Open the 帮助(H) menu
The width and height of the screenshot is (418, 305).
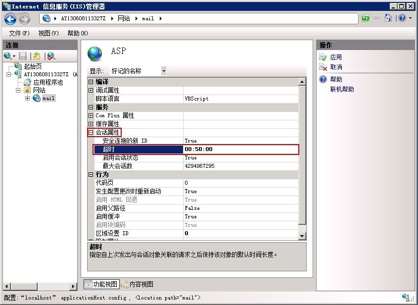click(x=78, y=33)
